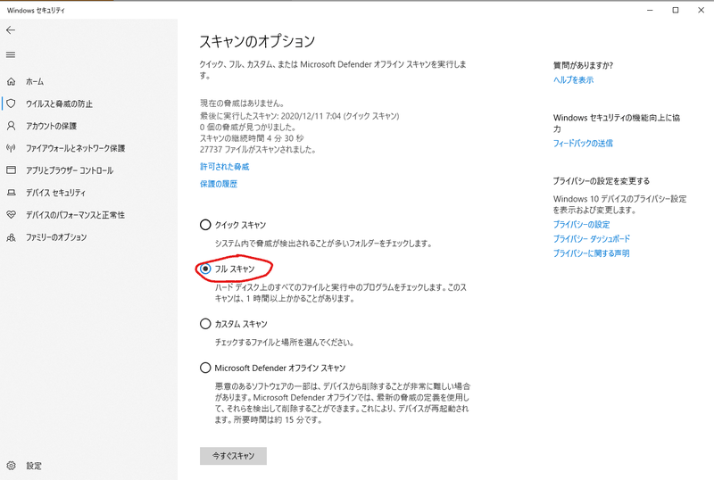Open the 保護の履歴 link
This screenshot has height=480, width=714.
coord(219,184)
